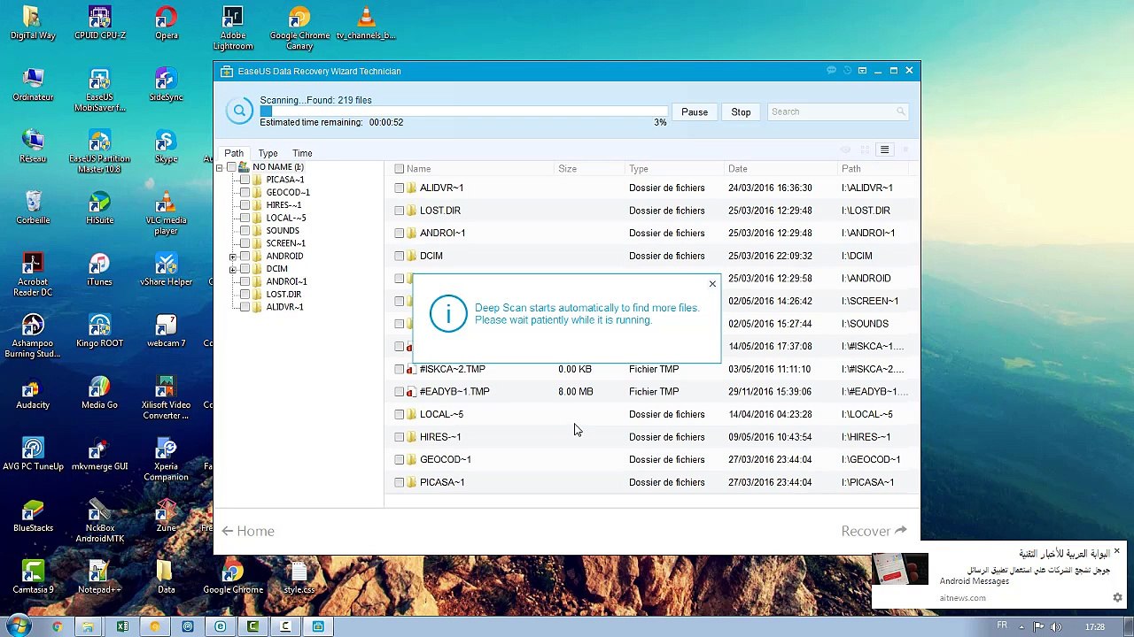The height and width of the screenshot is (637, 1134).
Task: Open the EaseUS MobiSaver desktop icon
Action: click(x=99, y=90)
